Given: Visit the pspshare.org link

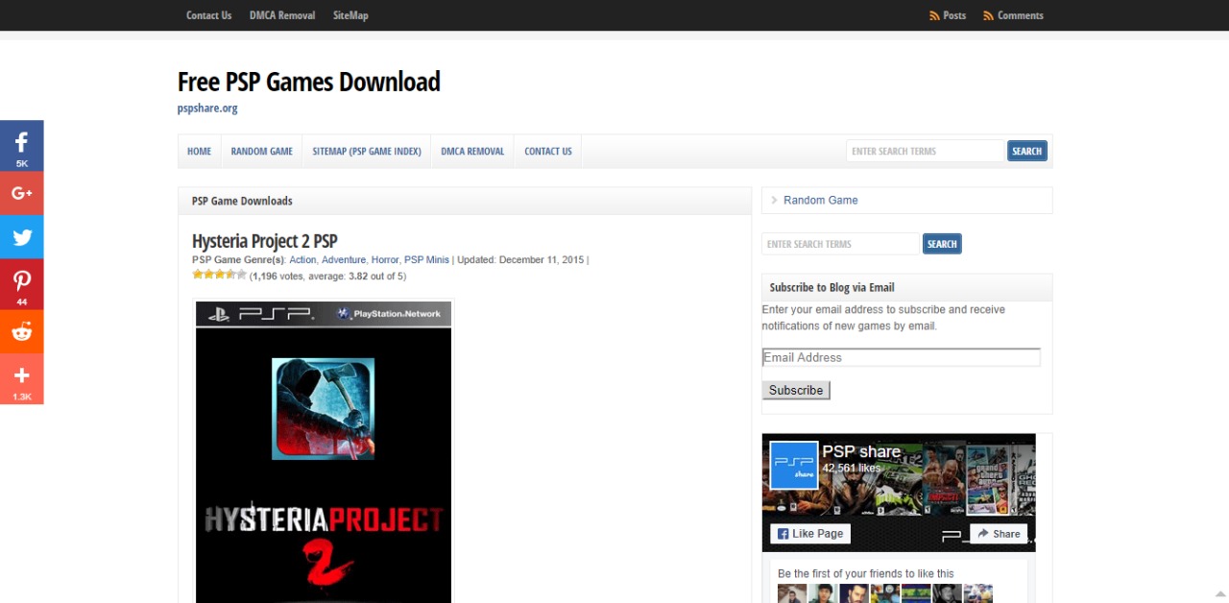Looking at the screenshot, I should 207,109.
